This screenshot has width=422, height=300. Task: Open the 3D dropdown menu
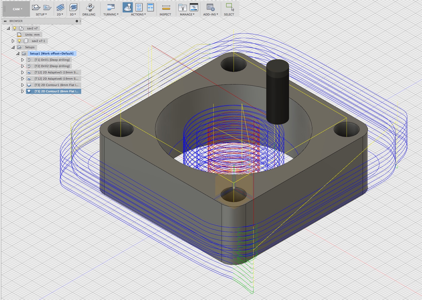coord(73,14)
